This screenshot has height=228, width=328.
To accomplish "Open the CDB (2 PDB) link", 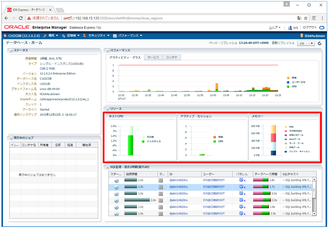I will point(47,69).
